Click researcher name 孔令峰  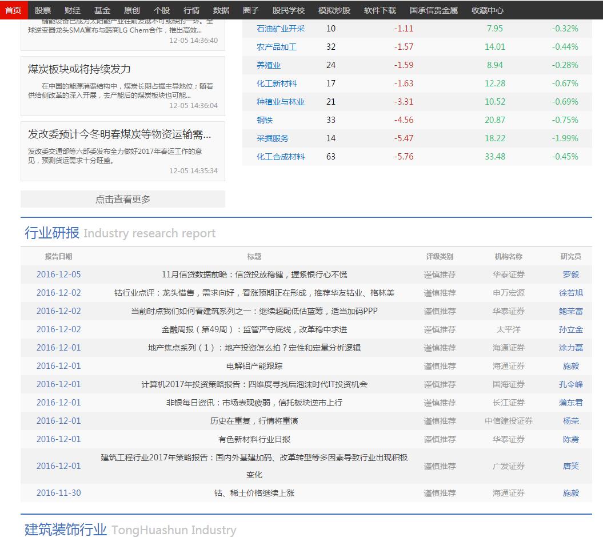click(570, 384)
